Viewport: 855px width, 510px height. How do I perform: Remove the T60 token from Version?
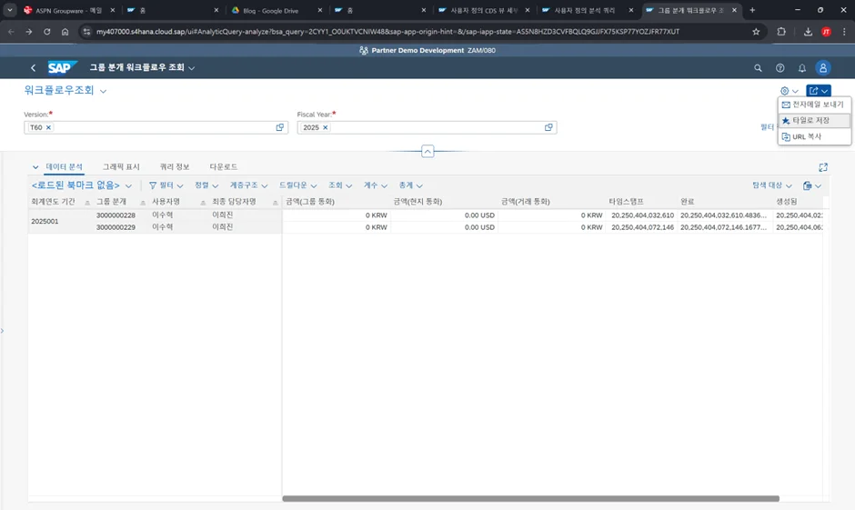tap(49, 127)
